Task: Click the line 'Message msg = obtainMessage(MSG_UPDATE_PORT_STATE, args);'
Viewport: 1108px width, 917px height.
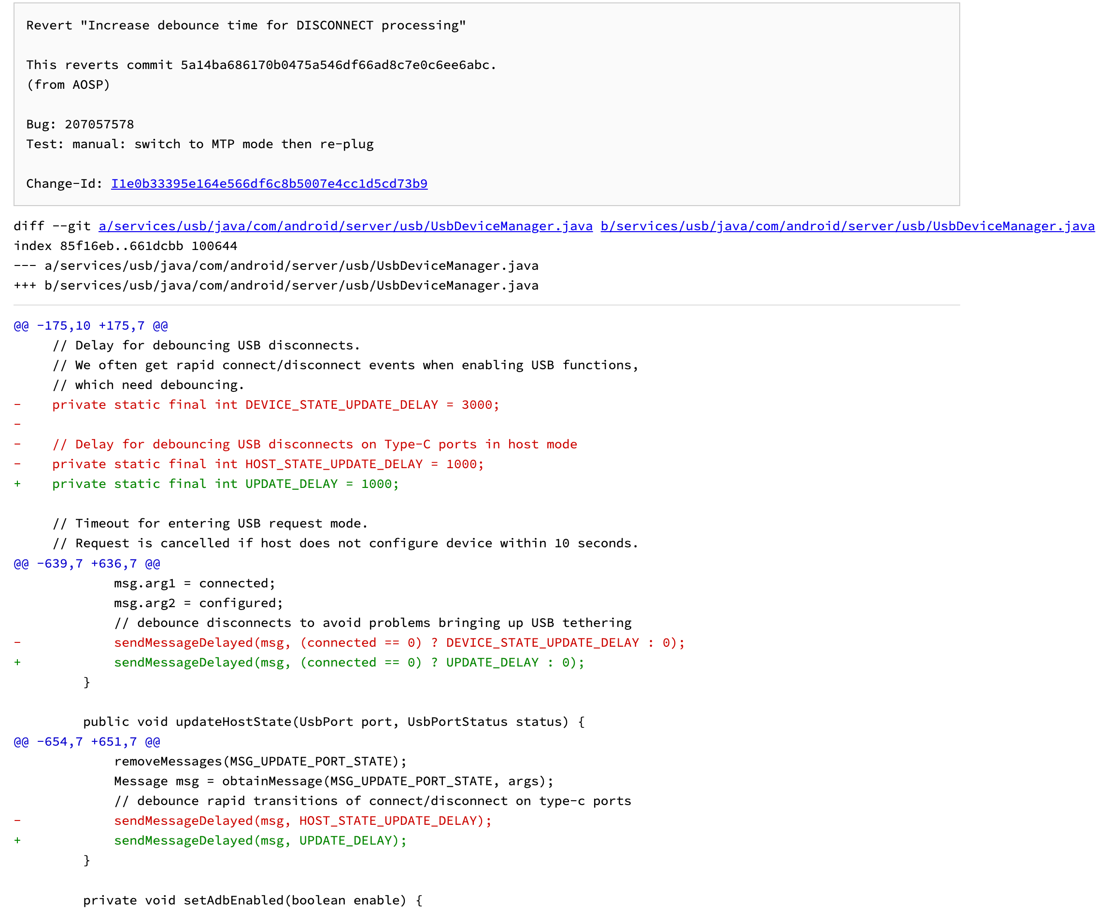Action: point(334,781)
